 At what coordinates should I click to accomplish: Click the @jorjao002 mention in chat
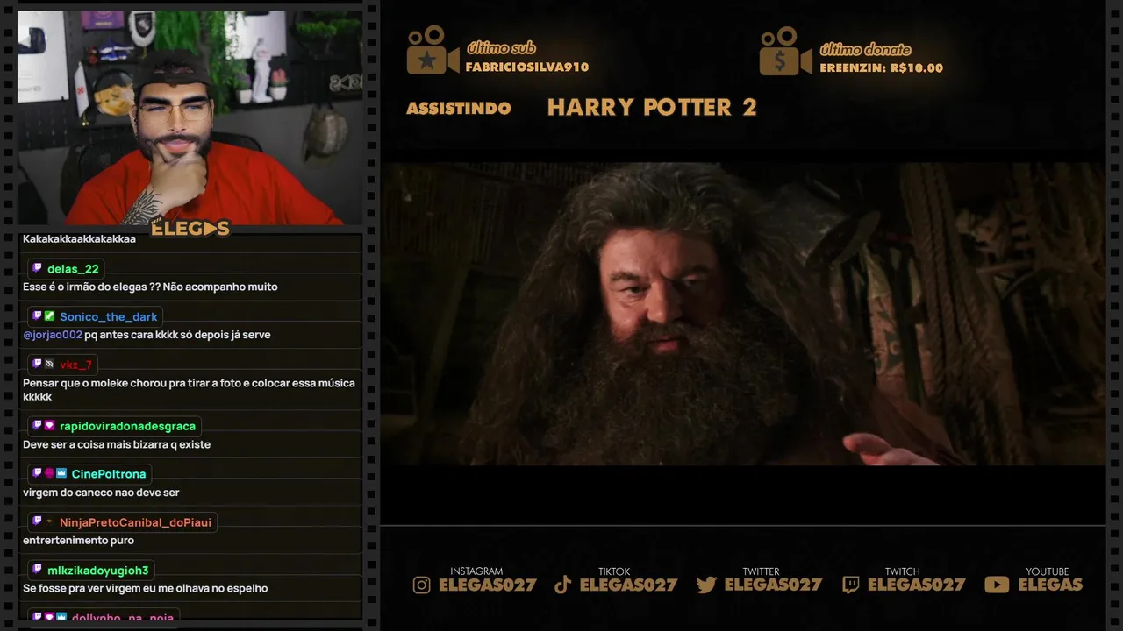pos(53,335)
